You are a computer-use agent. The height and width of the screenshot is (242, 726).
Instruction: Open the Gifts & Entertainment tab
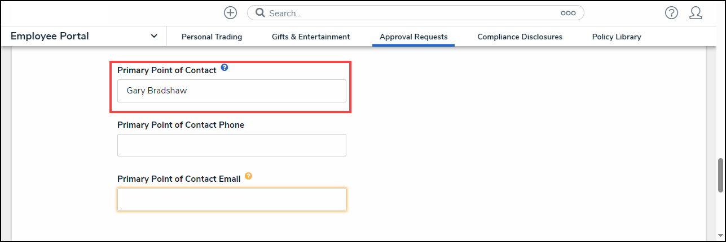click(311, 37)
